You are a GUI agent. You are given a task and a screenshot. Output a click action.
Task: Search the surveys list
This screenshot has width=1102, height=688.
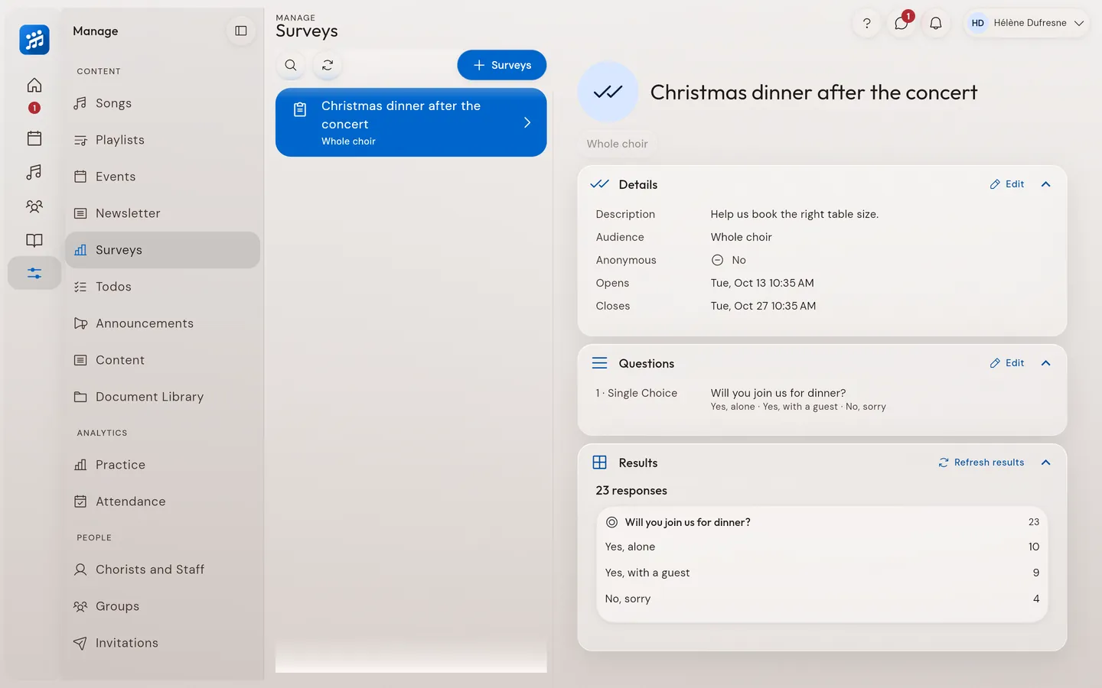pyautogui.click(x=291, y=65)
